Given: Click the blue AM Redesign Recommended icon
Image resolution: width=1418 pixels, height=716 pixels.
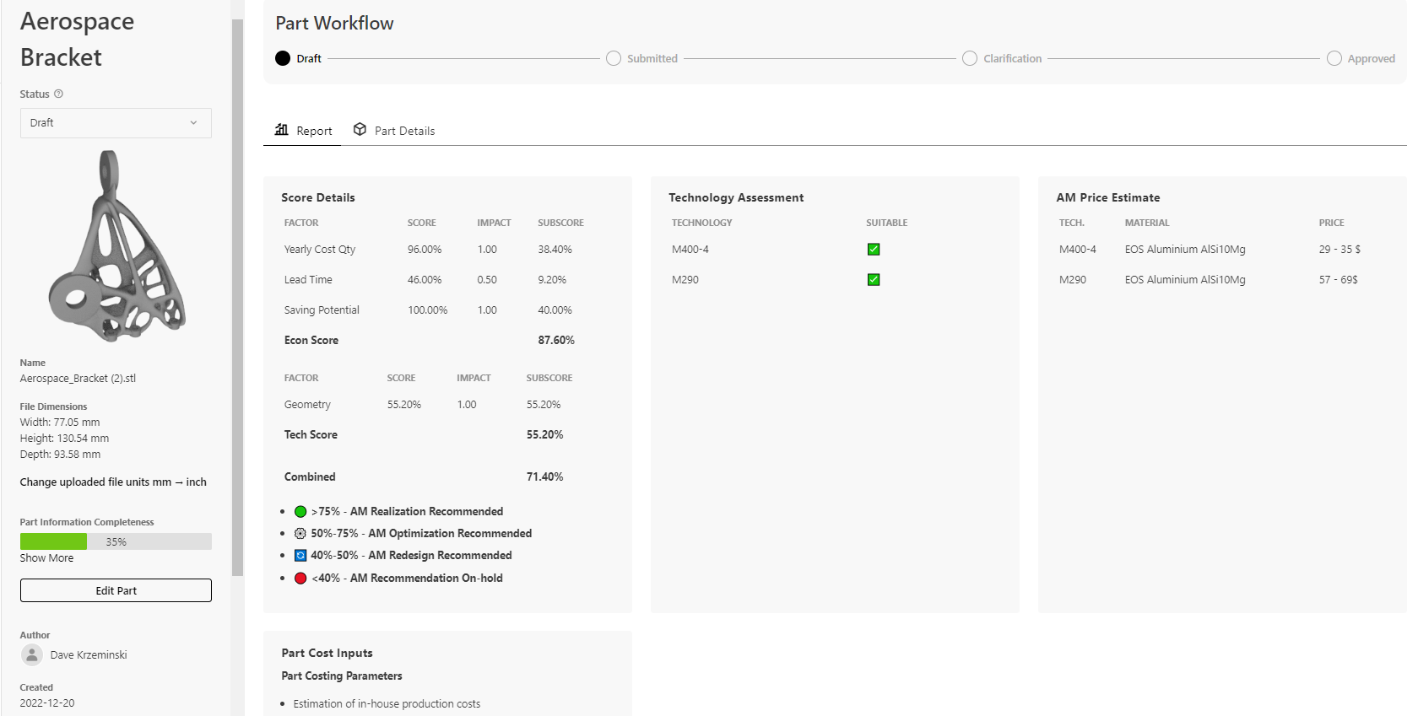Looking at the screenshot, I should tap(300, 556).
